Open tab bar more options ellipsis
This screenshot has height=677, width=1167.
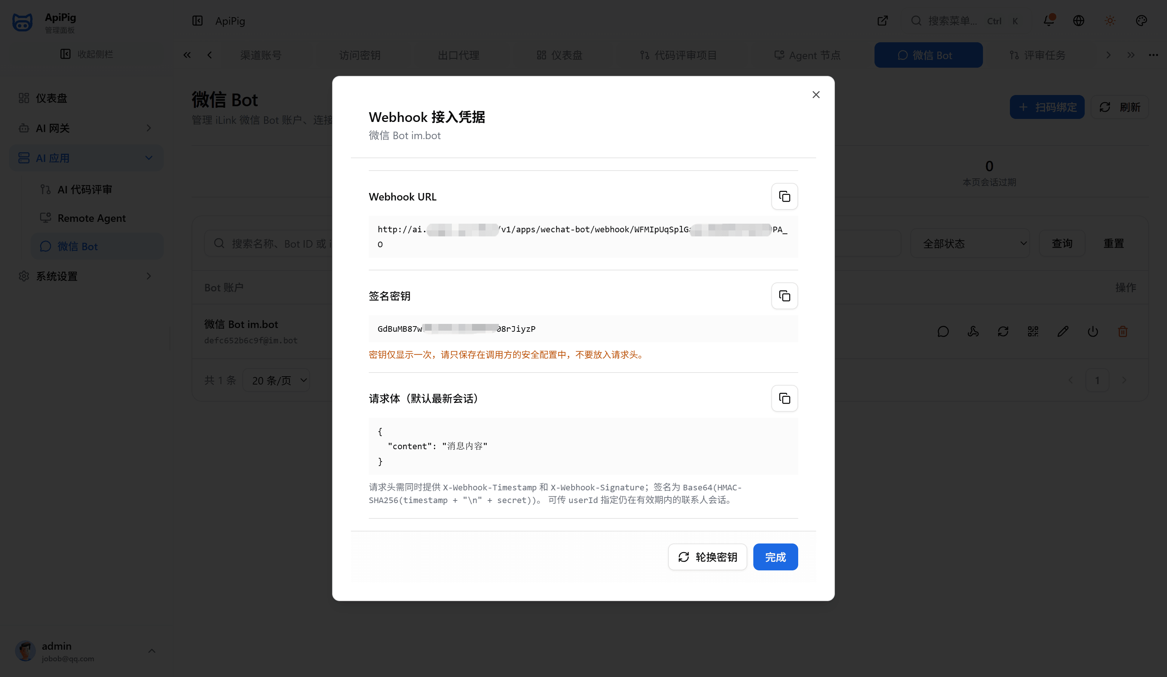pyautogui.click(x=1153, y=55)
